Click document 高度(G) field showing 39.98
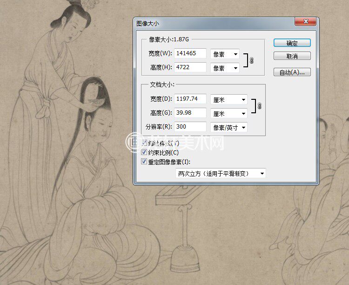349x285 pixels. point(190,113)
